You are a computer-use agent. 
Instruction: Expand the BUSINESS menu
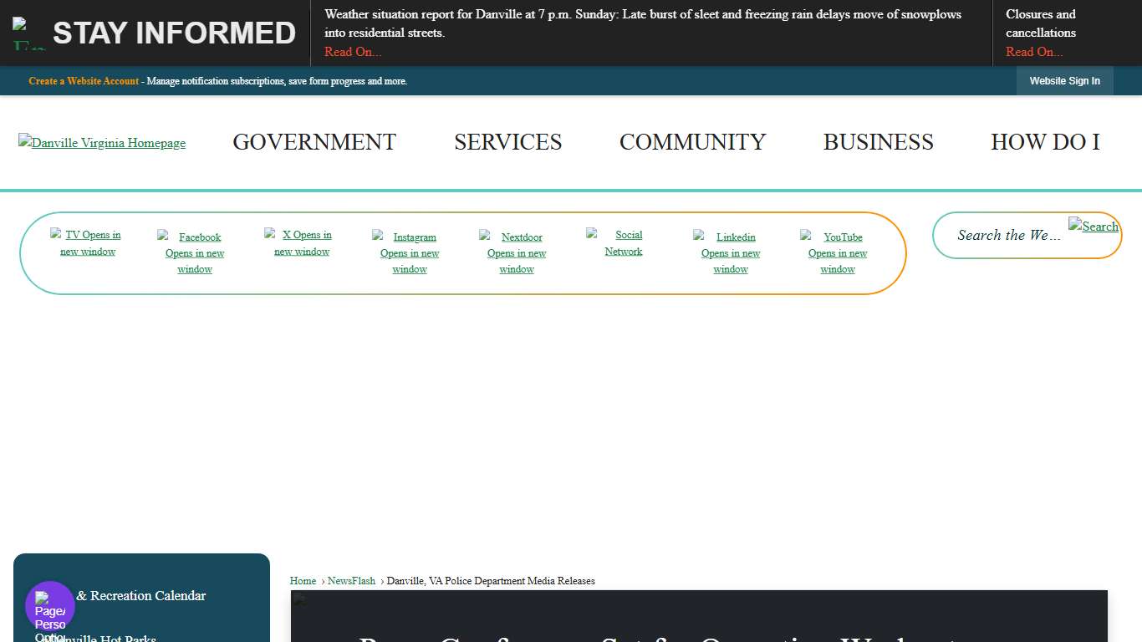pos(878,142)
